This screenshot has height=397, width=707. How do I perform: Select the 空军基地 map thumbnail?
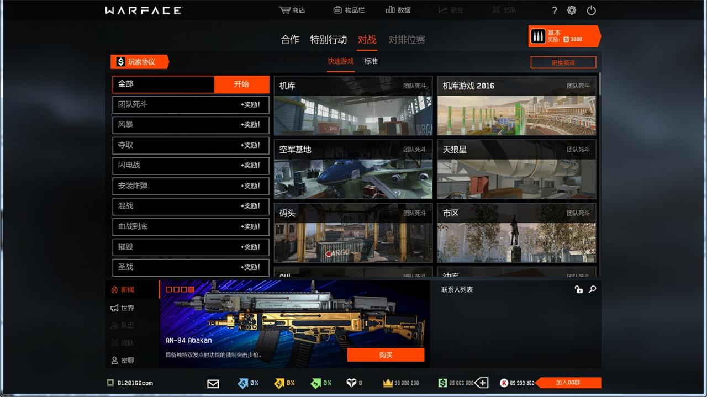353,170
